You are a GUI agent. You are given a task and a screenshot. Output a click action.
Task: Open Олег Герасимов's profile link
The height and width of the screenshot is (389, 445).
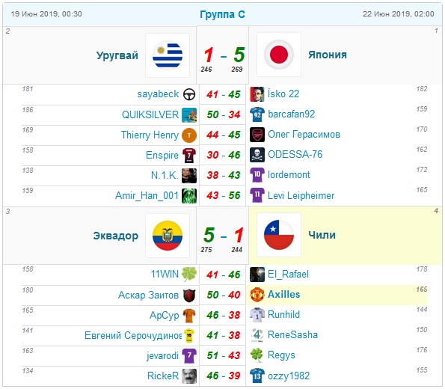click(x=304, y=135)
